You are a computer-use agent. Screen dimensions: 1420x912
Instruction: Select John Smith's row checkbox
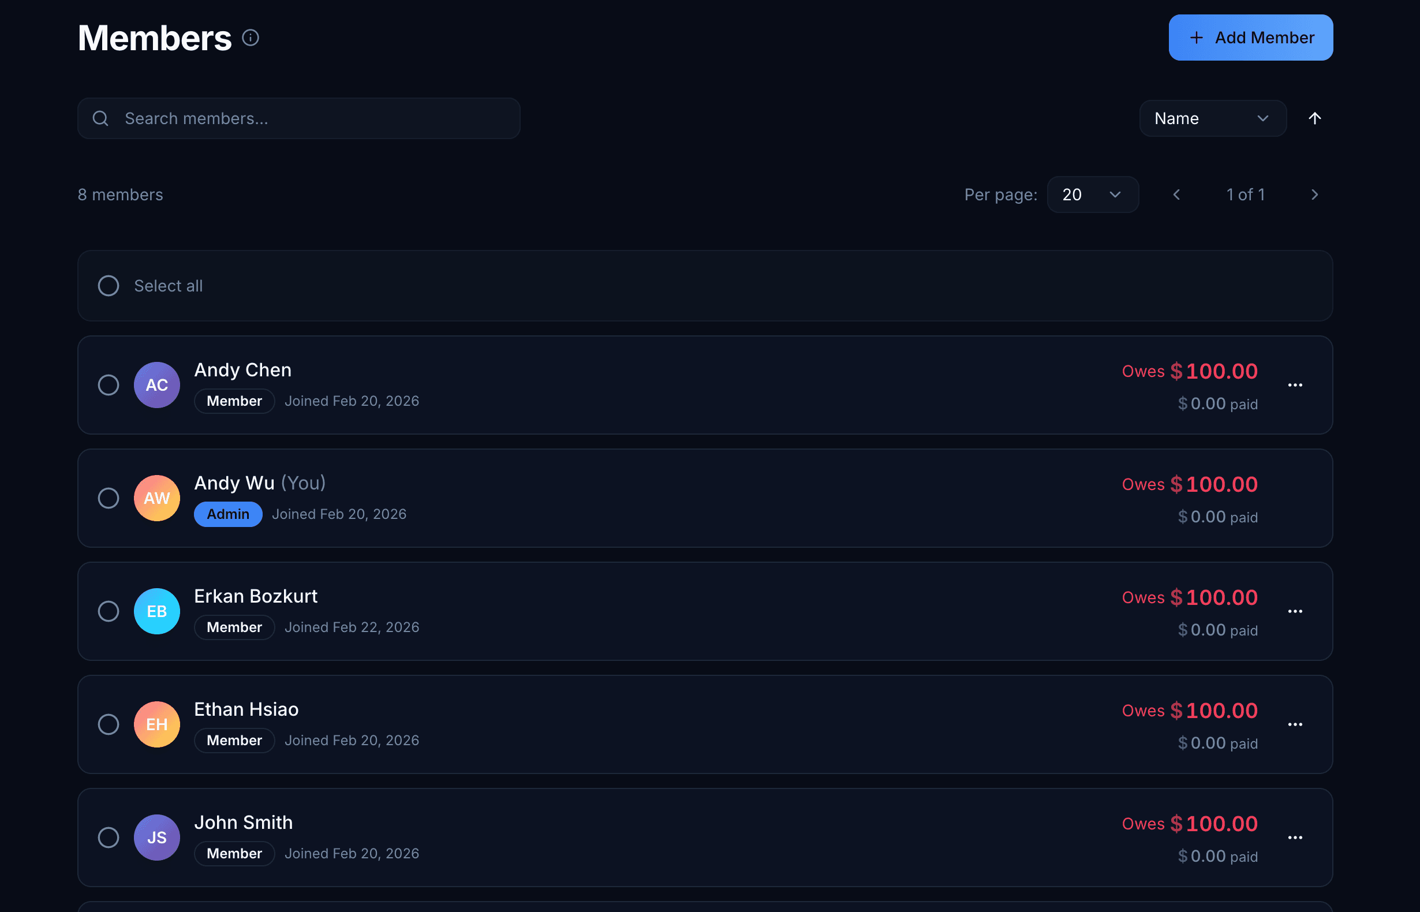point(109,838)
